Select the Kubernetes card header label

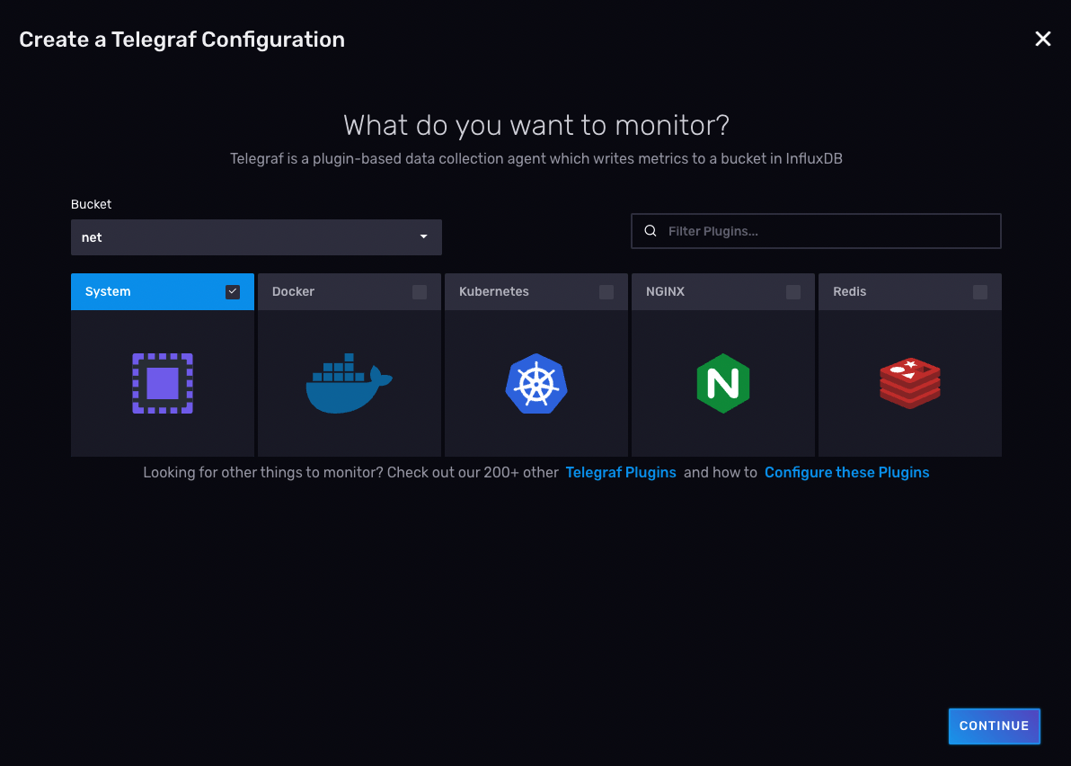[x=494, y=292]
